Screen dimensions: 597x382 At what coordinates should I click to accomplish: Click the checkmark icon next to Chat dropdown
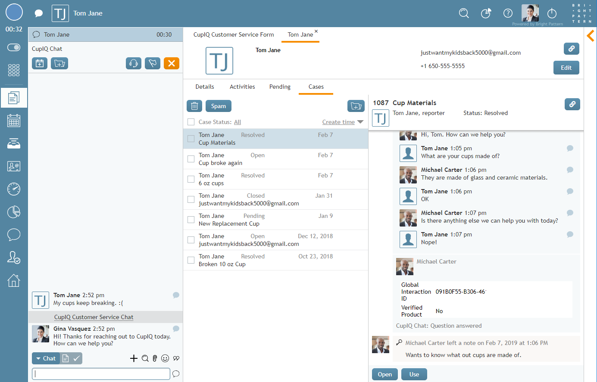77,358
